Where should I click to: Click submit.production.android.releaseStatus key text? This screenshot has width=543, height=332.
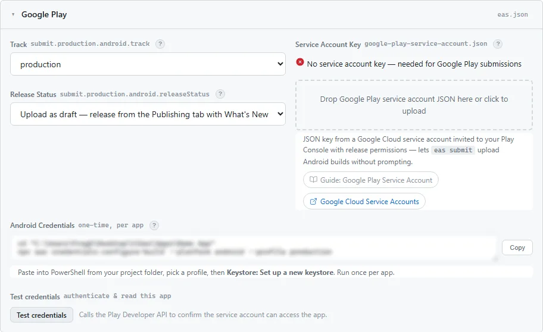point(135,94)
